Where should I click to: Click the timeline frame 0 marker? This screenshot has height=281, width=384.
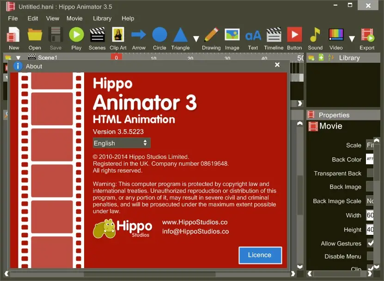pyautogui.click(x=116, y=58)
